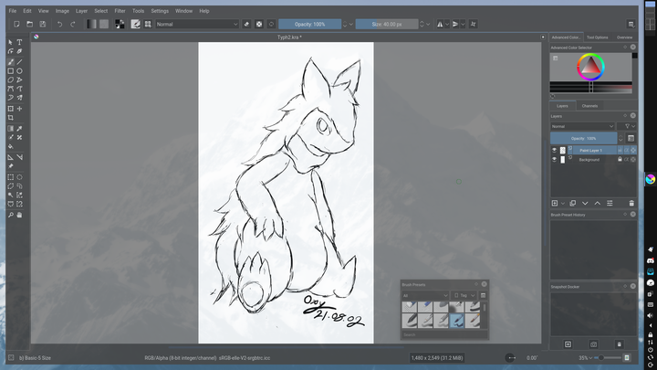
Task: Select the Gradient tool in toolbox
Action: (10, 129)
